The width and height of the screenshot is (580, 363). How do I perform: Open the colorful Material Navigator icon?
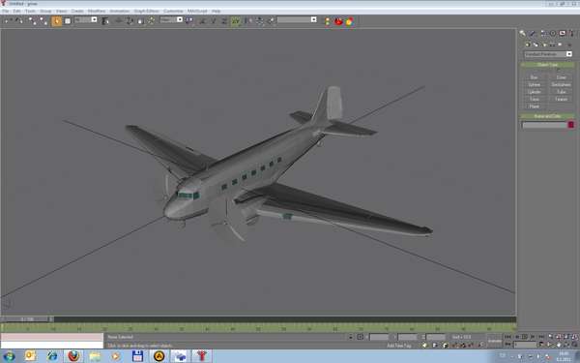point(349,21)
